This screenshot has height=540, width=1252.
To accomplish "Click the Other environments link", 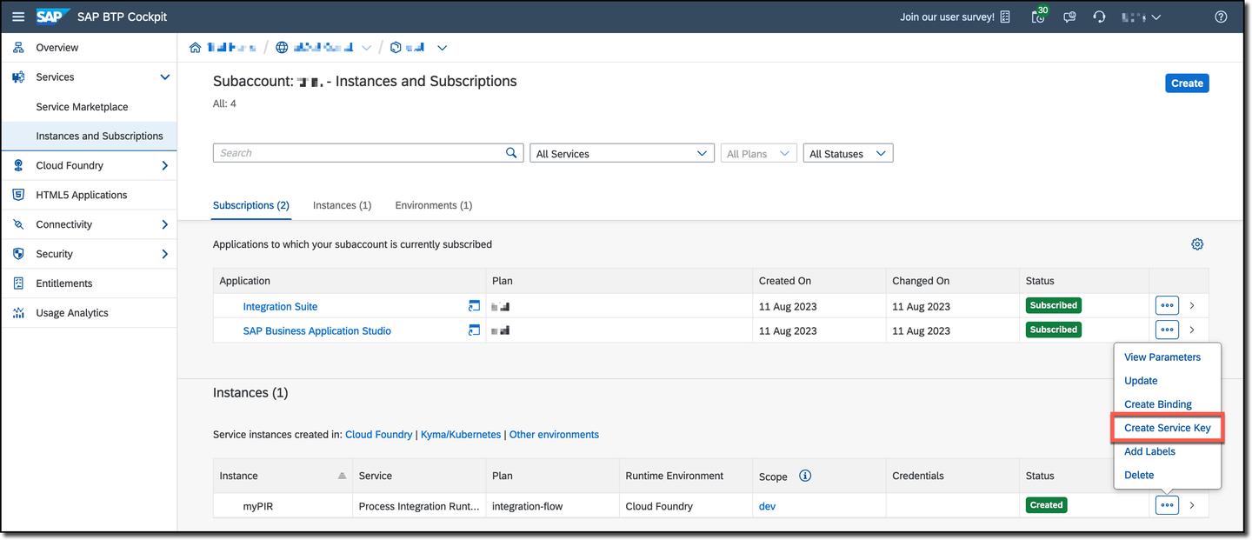I will (x=554, y=434).
